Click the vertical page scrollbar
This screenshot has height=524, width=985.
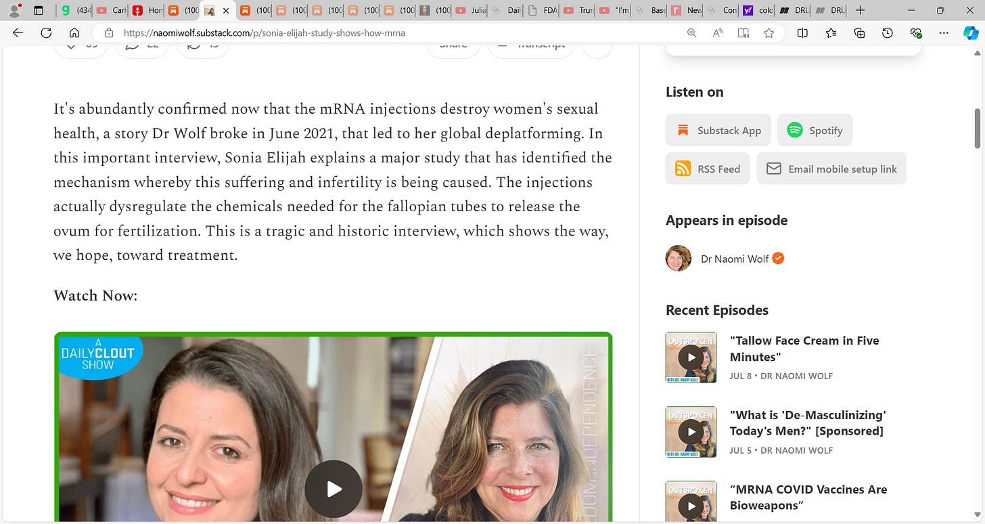pos(978,128)
